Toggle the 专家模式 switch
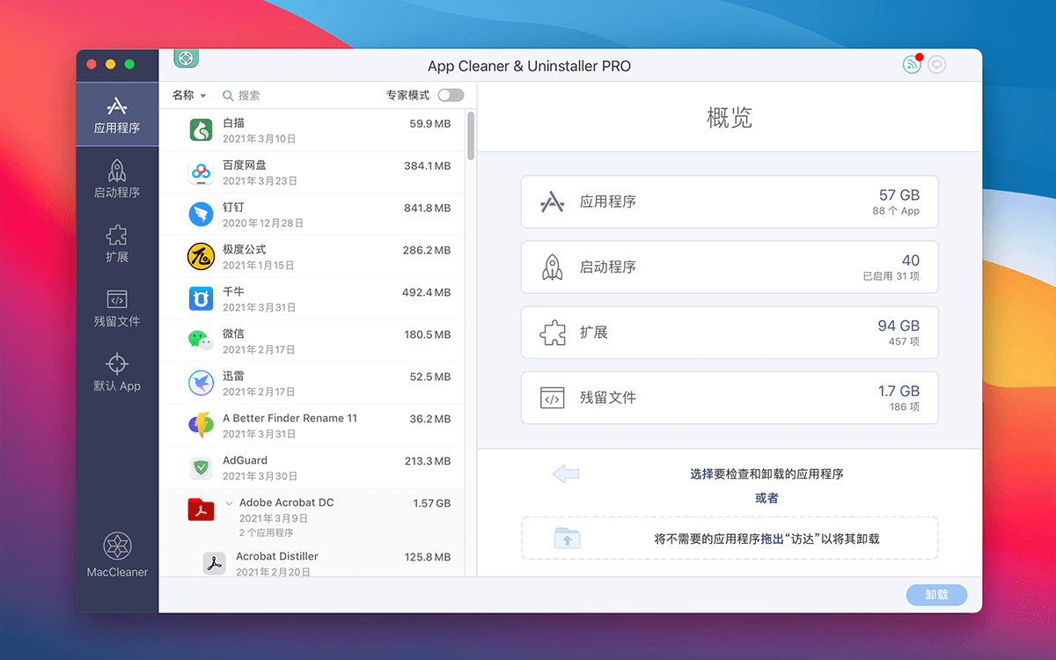Screen dimensions: 1056x660 coord(451,95)
